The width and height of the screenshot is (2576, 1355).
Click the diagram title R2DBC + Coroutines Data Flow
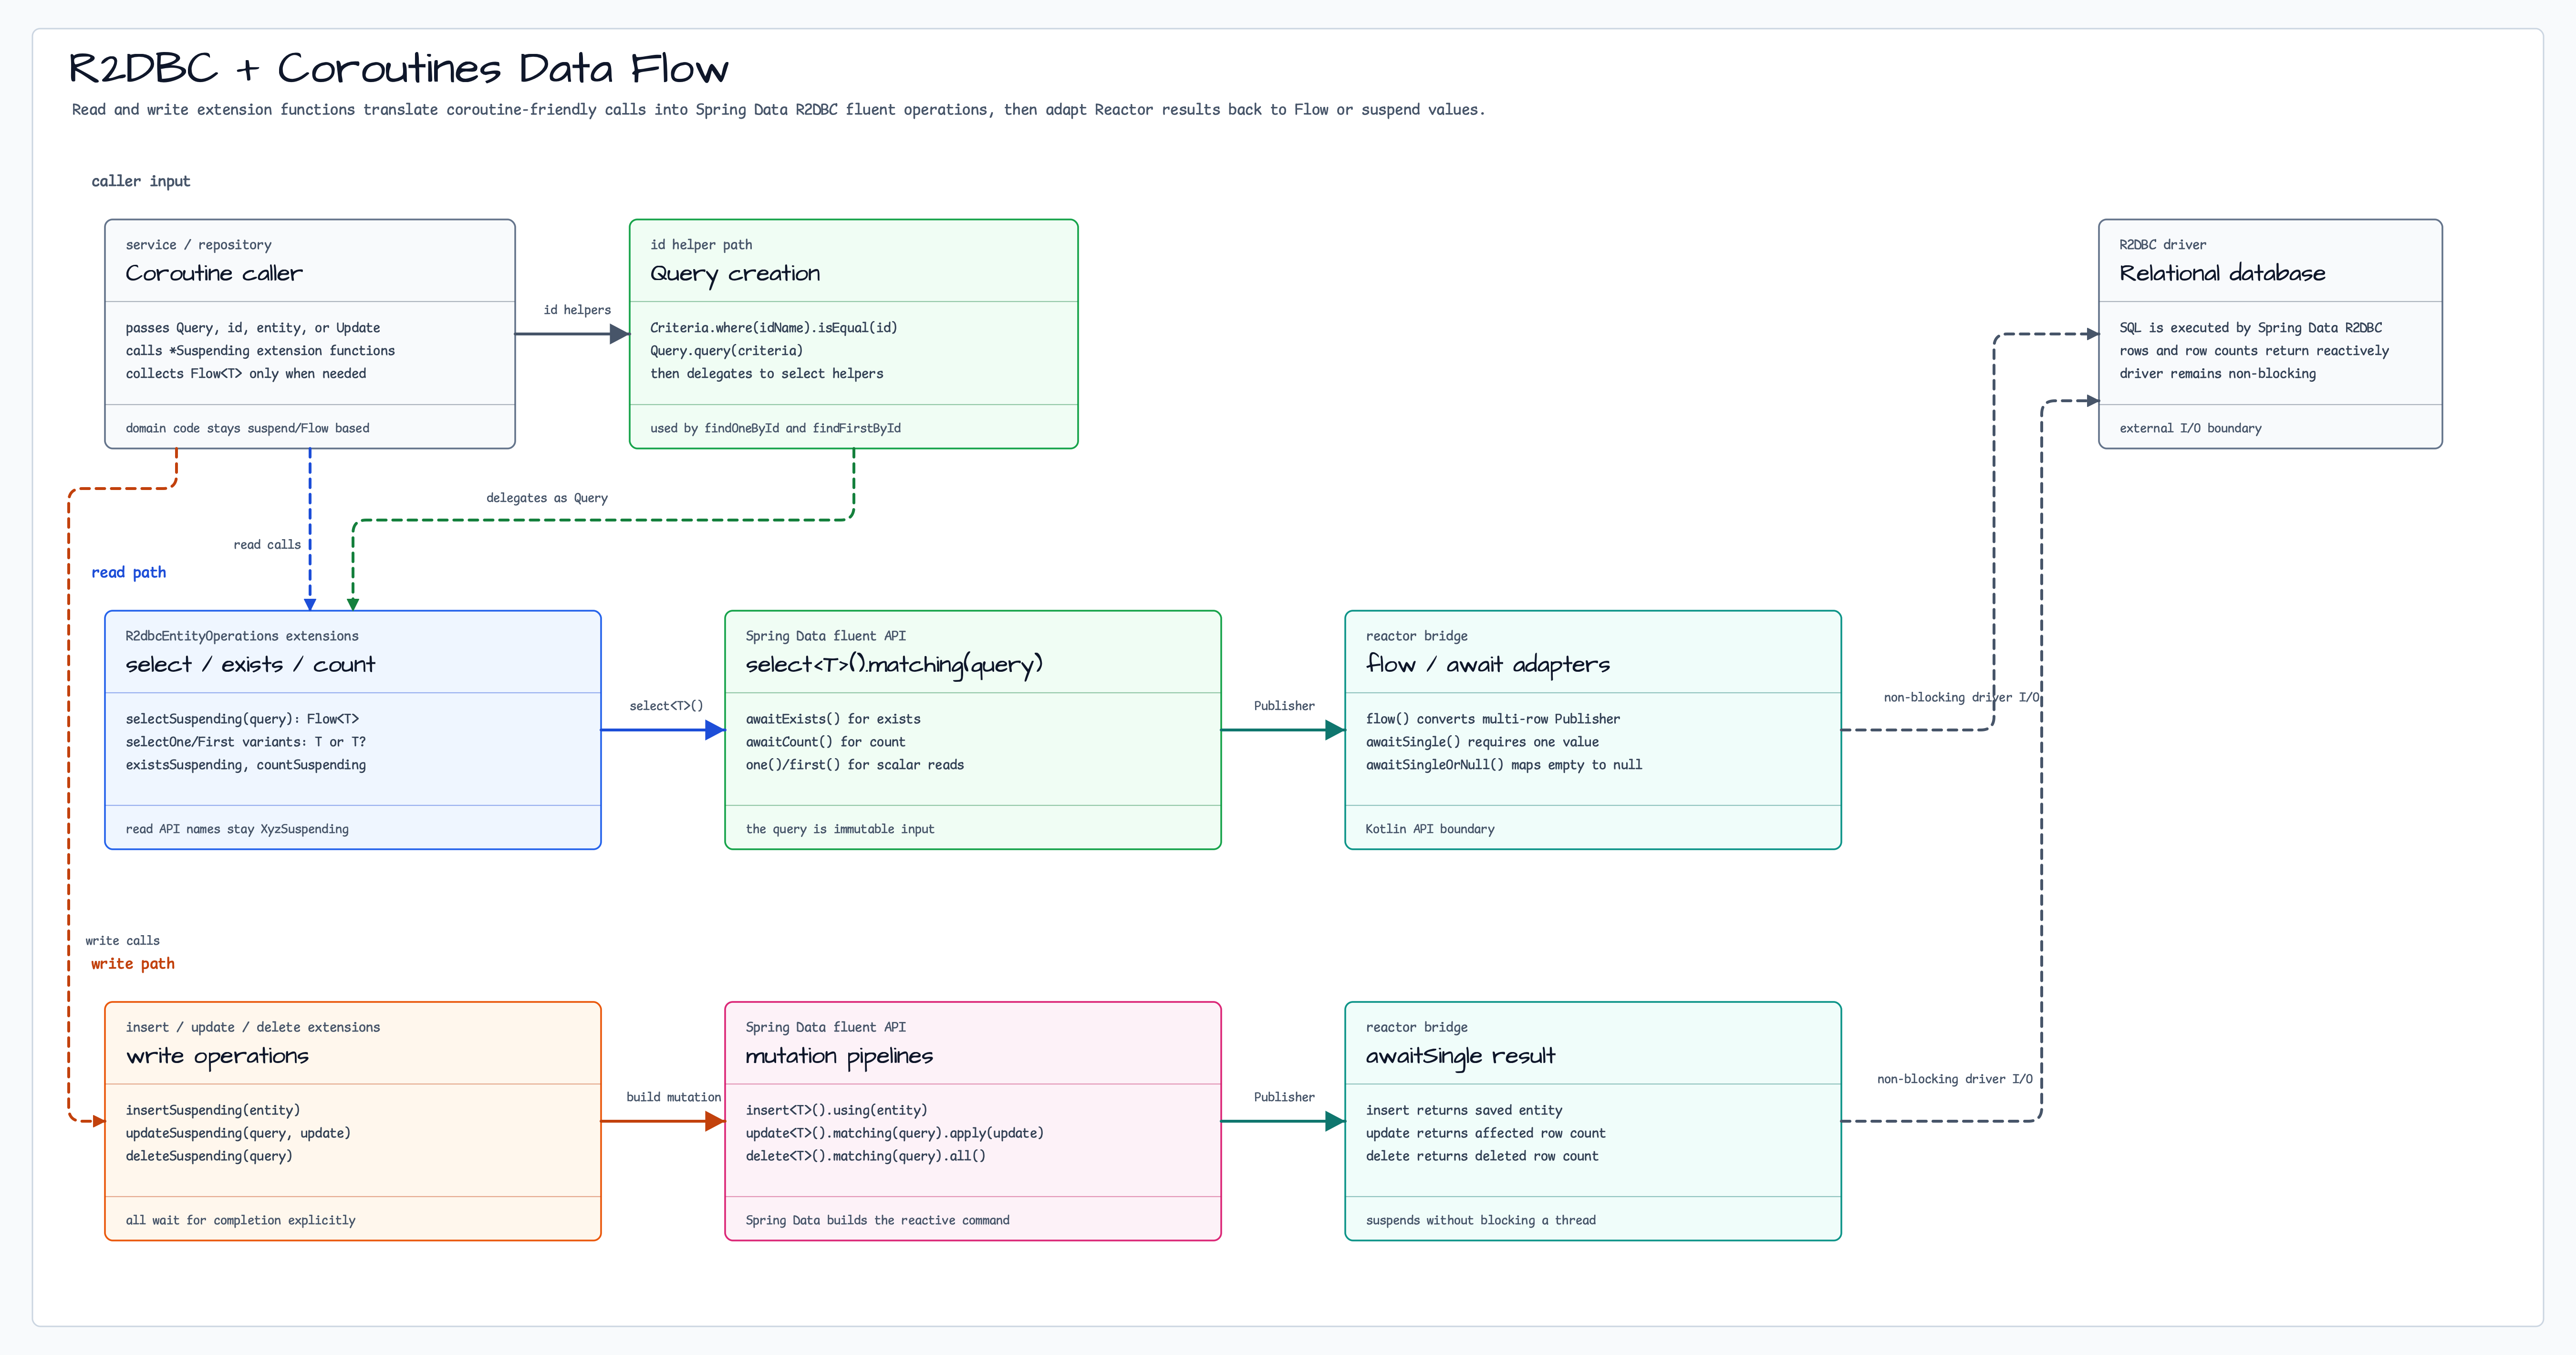pyautogui.click(x=398, y=69)
